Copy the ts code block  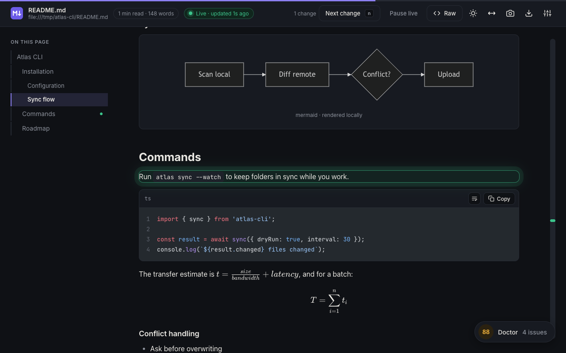point(499,199)
